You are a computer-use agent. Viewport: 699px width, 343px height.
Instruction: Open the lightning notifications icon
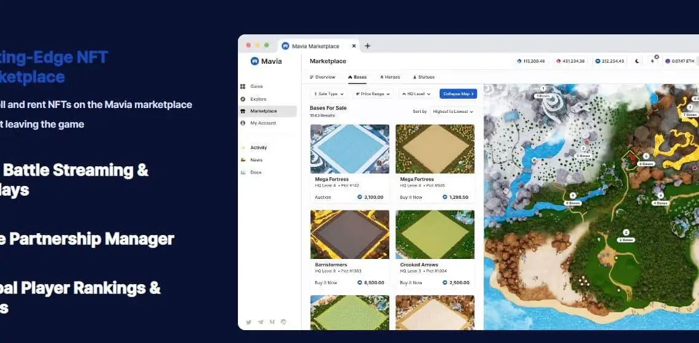(x=652, y=61)
